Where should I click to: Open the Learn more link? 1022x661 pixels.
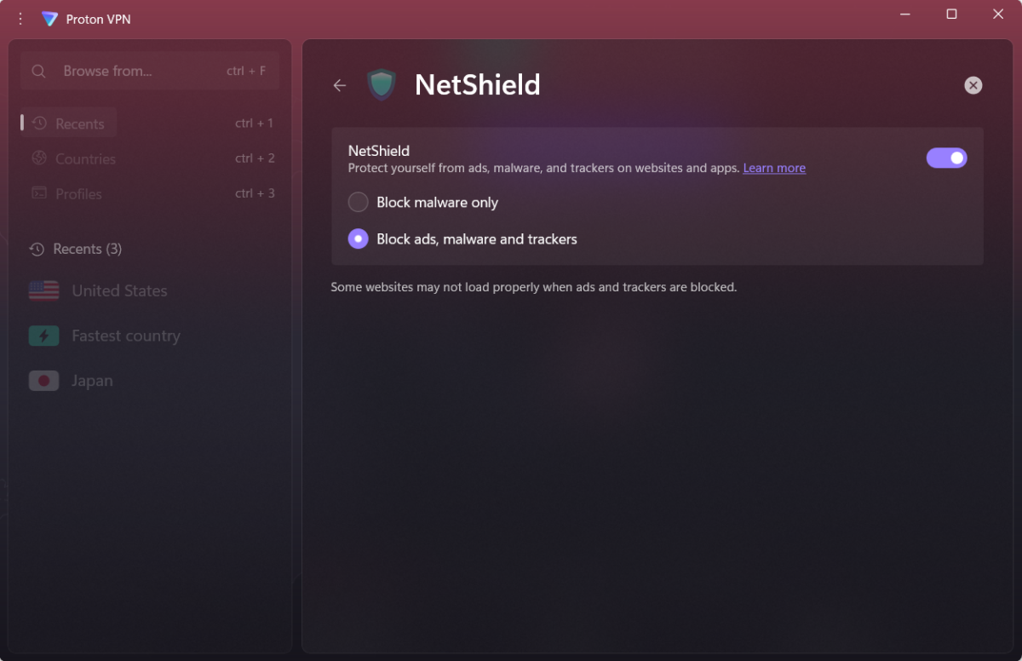pos(774,169)
